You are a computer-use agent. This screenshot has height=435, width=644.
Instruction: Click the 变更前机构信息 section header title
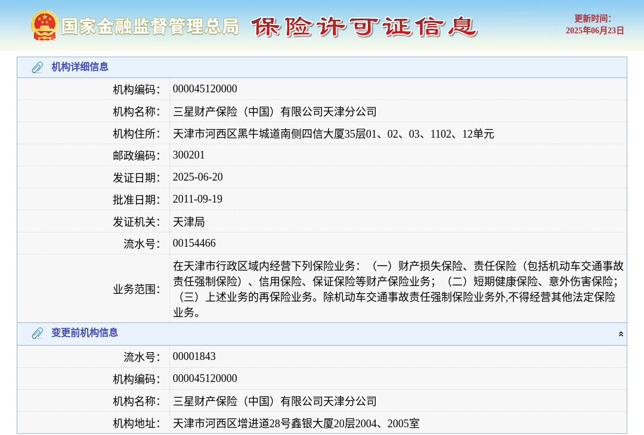click(x=85, y=333)
